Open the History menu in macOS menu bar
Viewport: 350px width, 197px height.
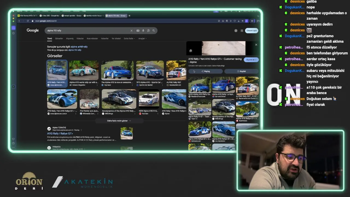pyautogui.click(x=45, y=11)
